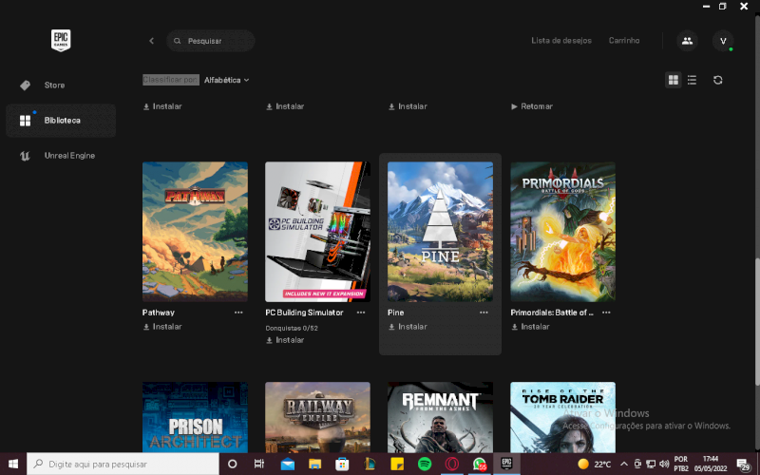The width and height of the screenshot is (760, 475).
Task: Click the POR PTB2 language indicator
Action: 681,464
